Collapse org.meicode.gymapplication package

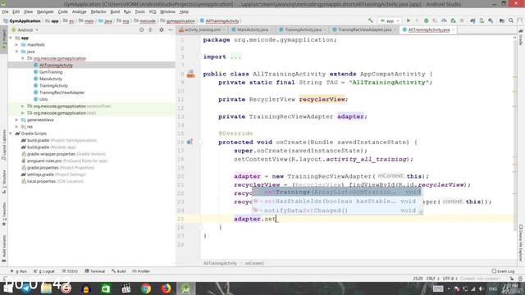(23, 58)
